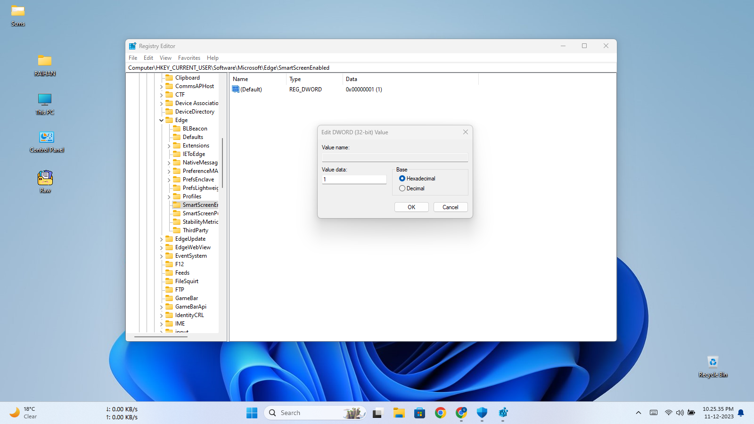Open the Control Panel desktop icon
754x424 pixels.
pos(46,138)
